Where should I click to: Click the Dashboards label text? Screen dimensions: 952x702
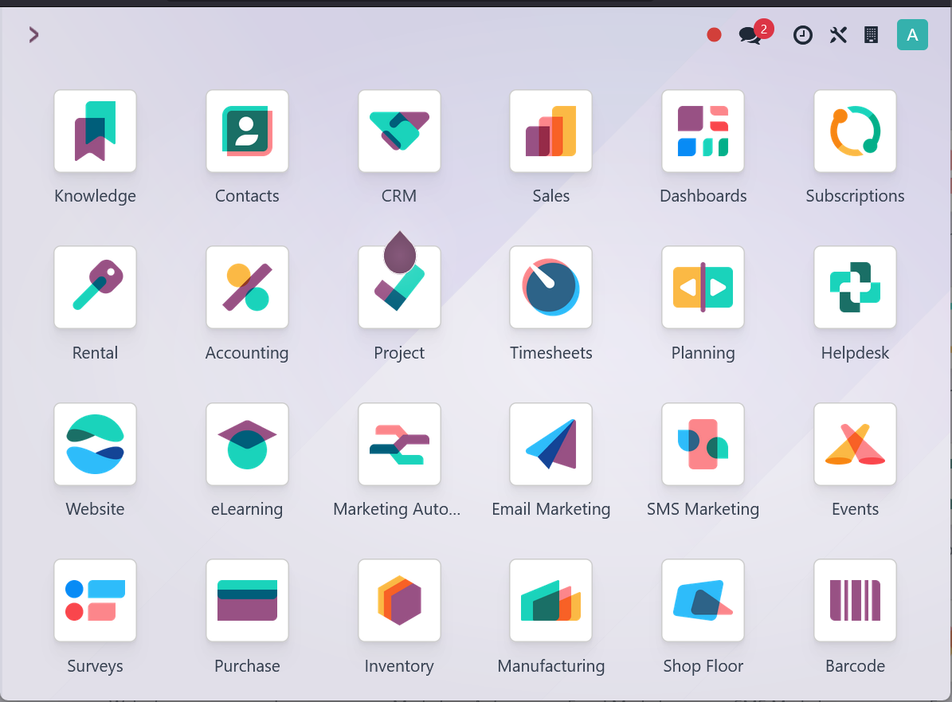pos(703,196)
